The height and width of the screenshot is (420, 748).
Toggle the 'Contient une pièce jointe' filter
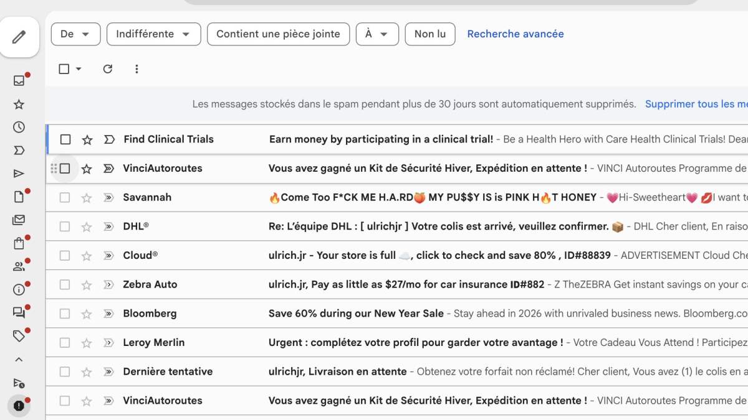click(278, 34)
